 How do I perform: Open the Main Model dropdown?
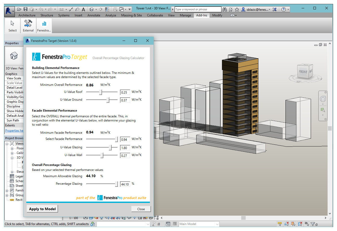217,224
